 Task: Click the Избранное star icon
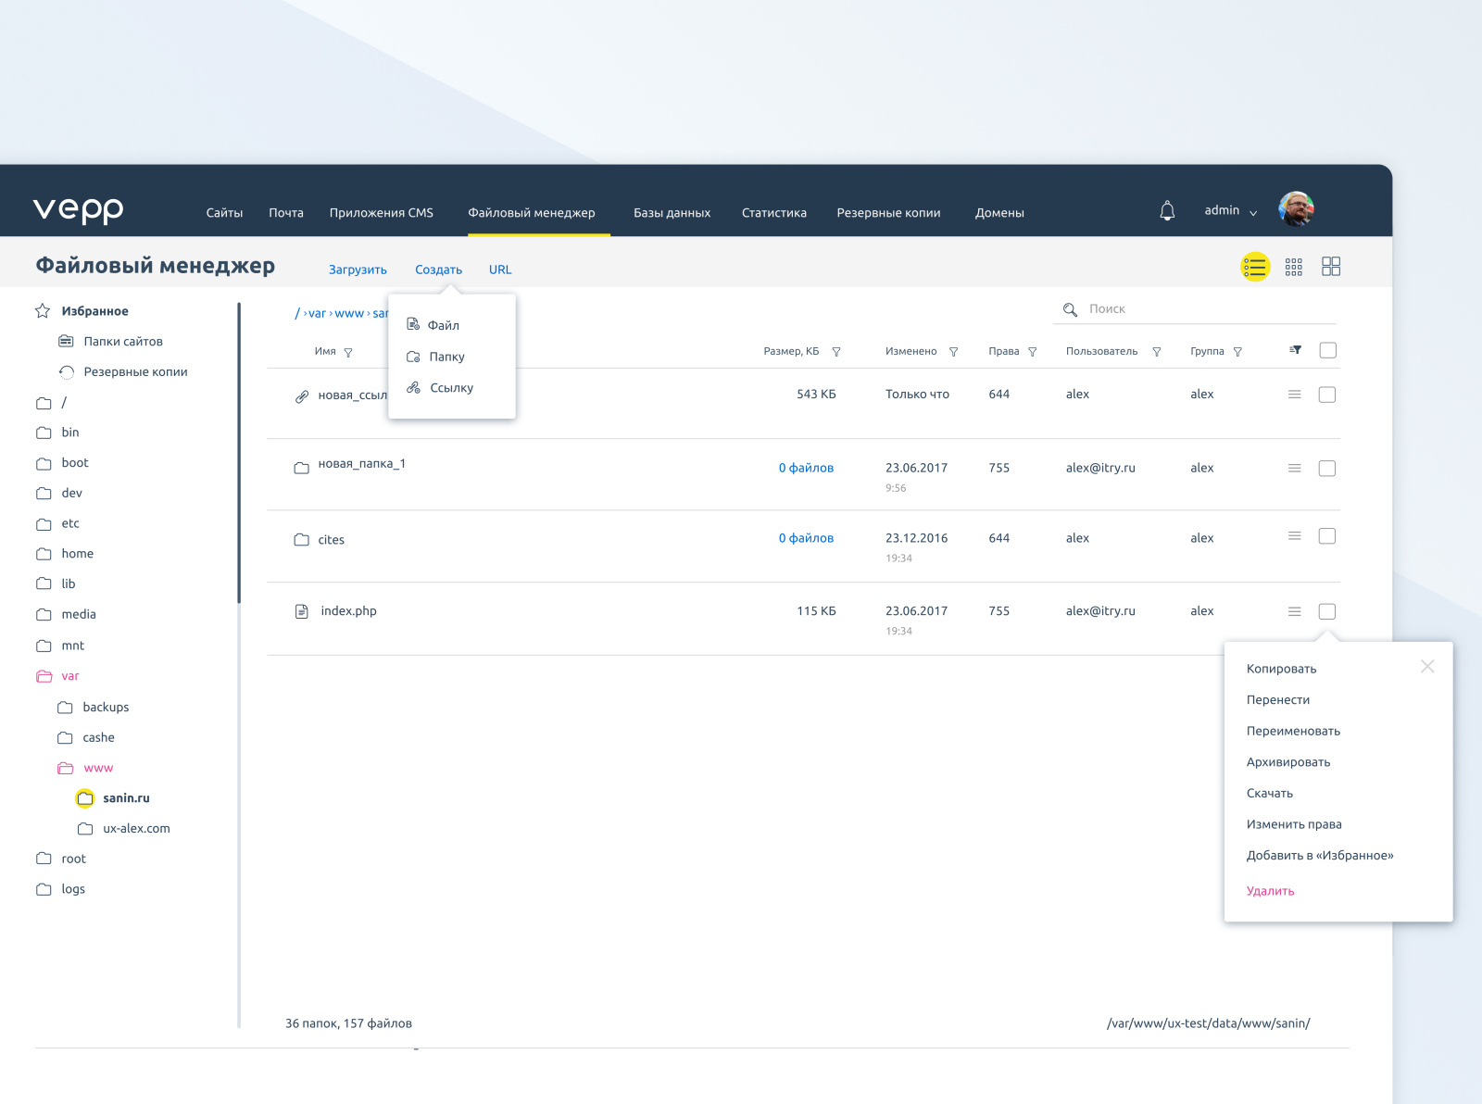click(42, 311)
